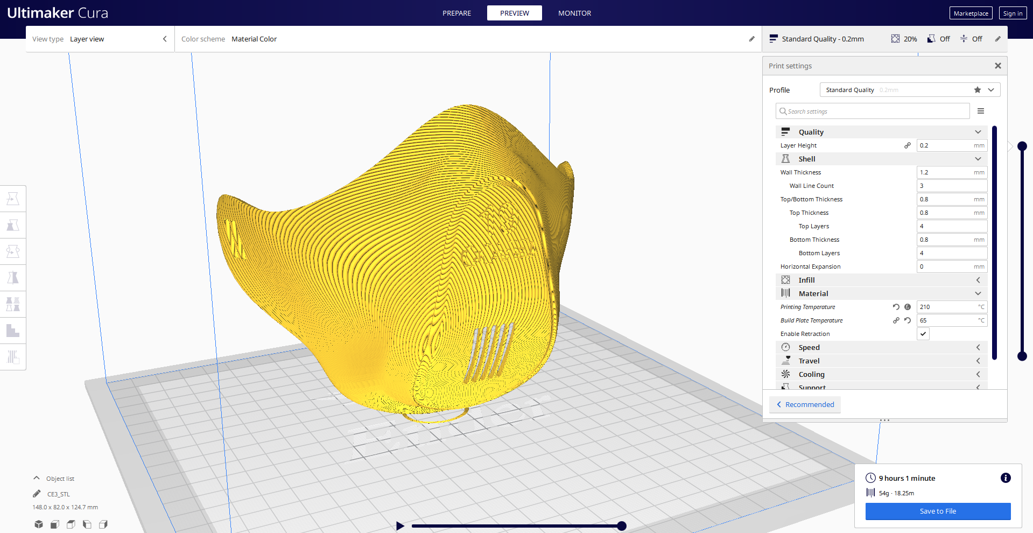Go back to Recommended settings

805,405
